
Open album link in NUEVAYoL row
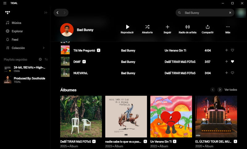click(180, 73)
